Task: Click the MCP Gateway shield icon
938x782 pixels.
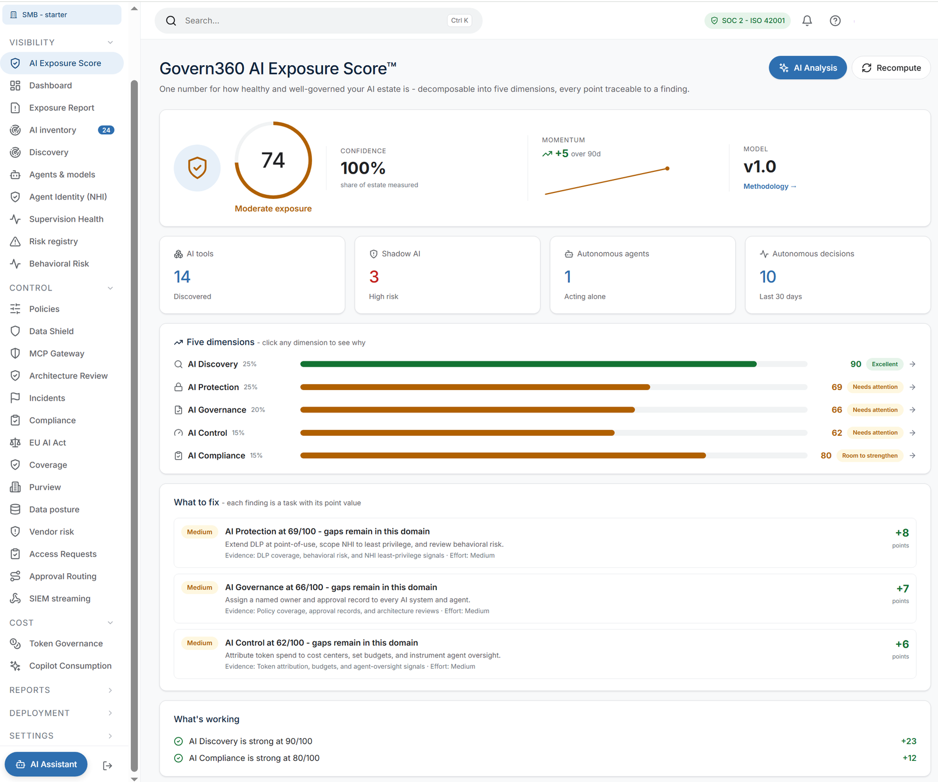Action: pos(15,354)
